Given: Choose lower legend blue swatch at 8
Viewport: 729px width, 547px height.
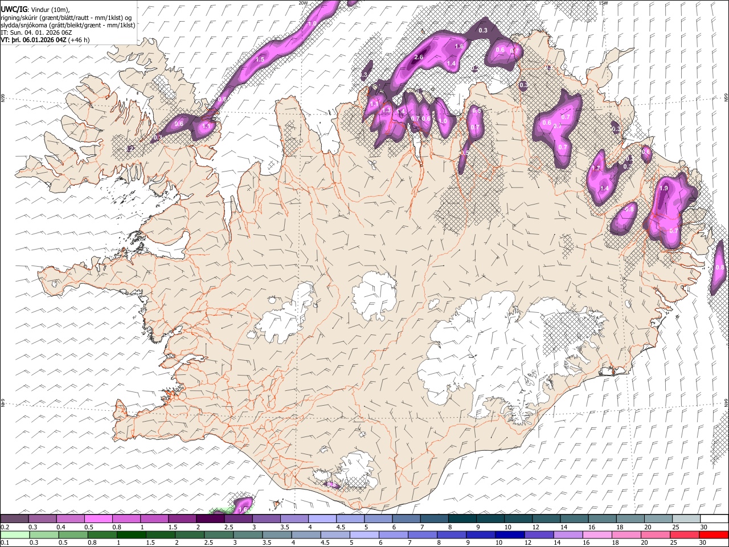Looking at the screenshot, I should [x=452, y=534].
